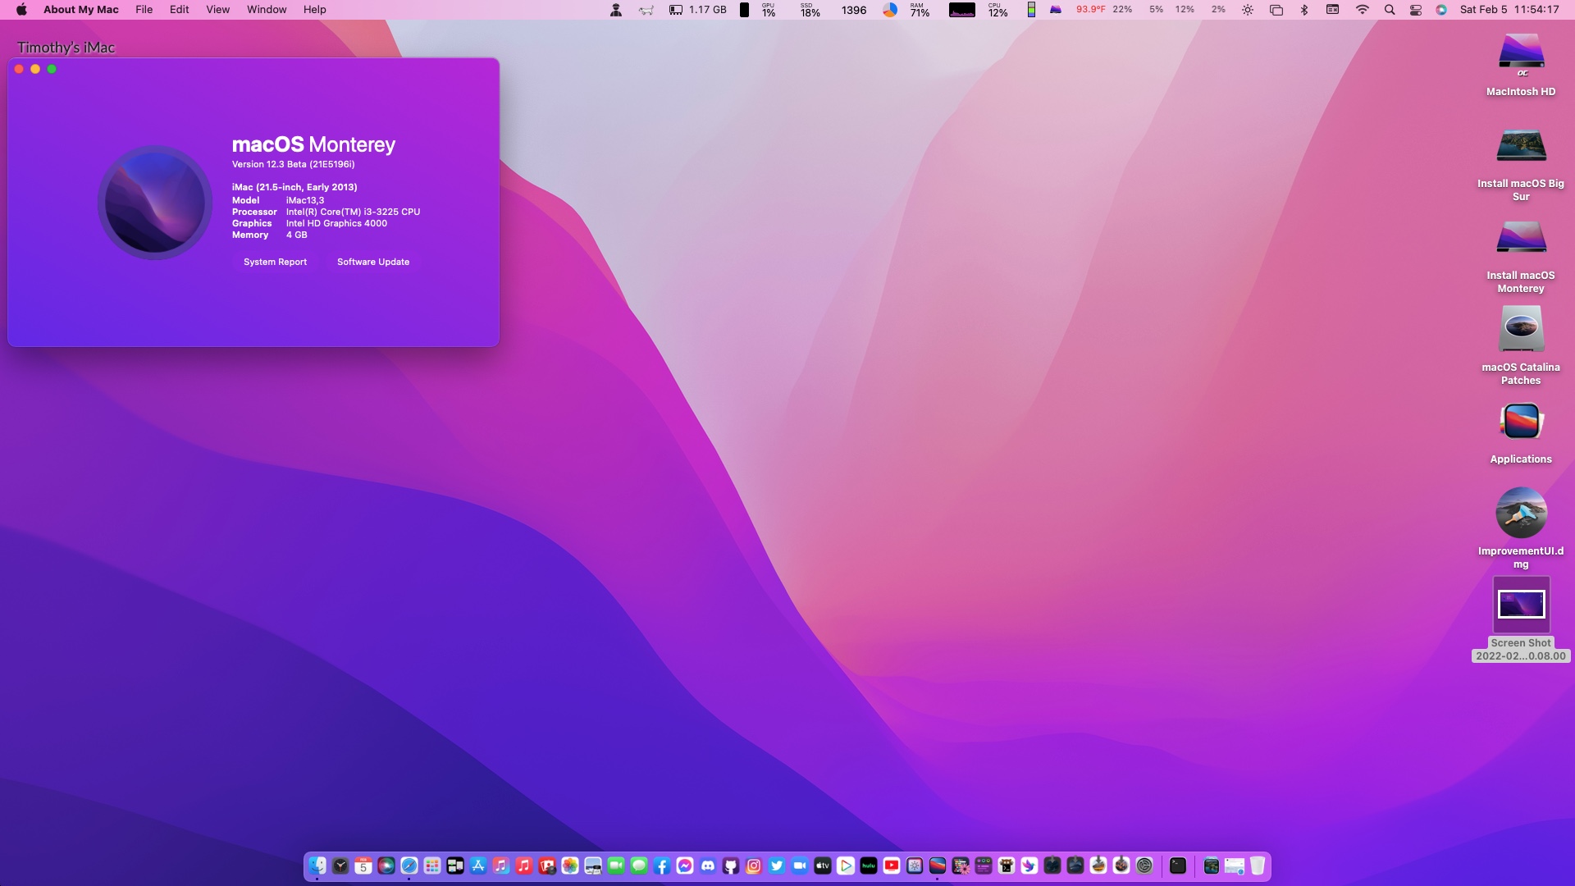1575x886 pixels.
Task: Open Mission Control from the Dock
Action: (455, 865)
